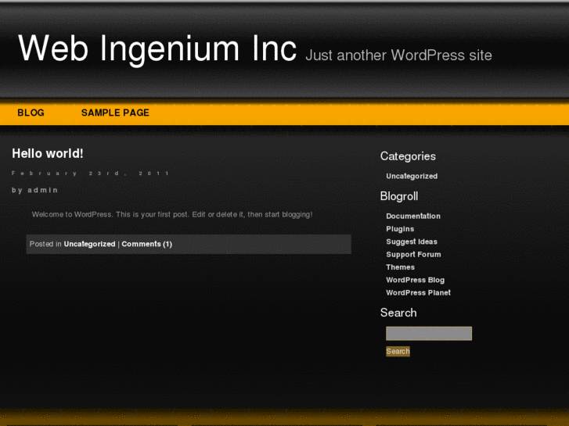Visit the WordPress Blog link

(415, 280)
